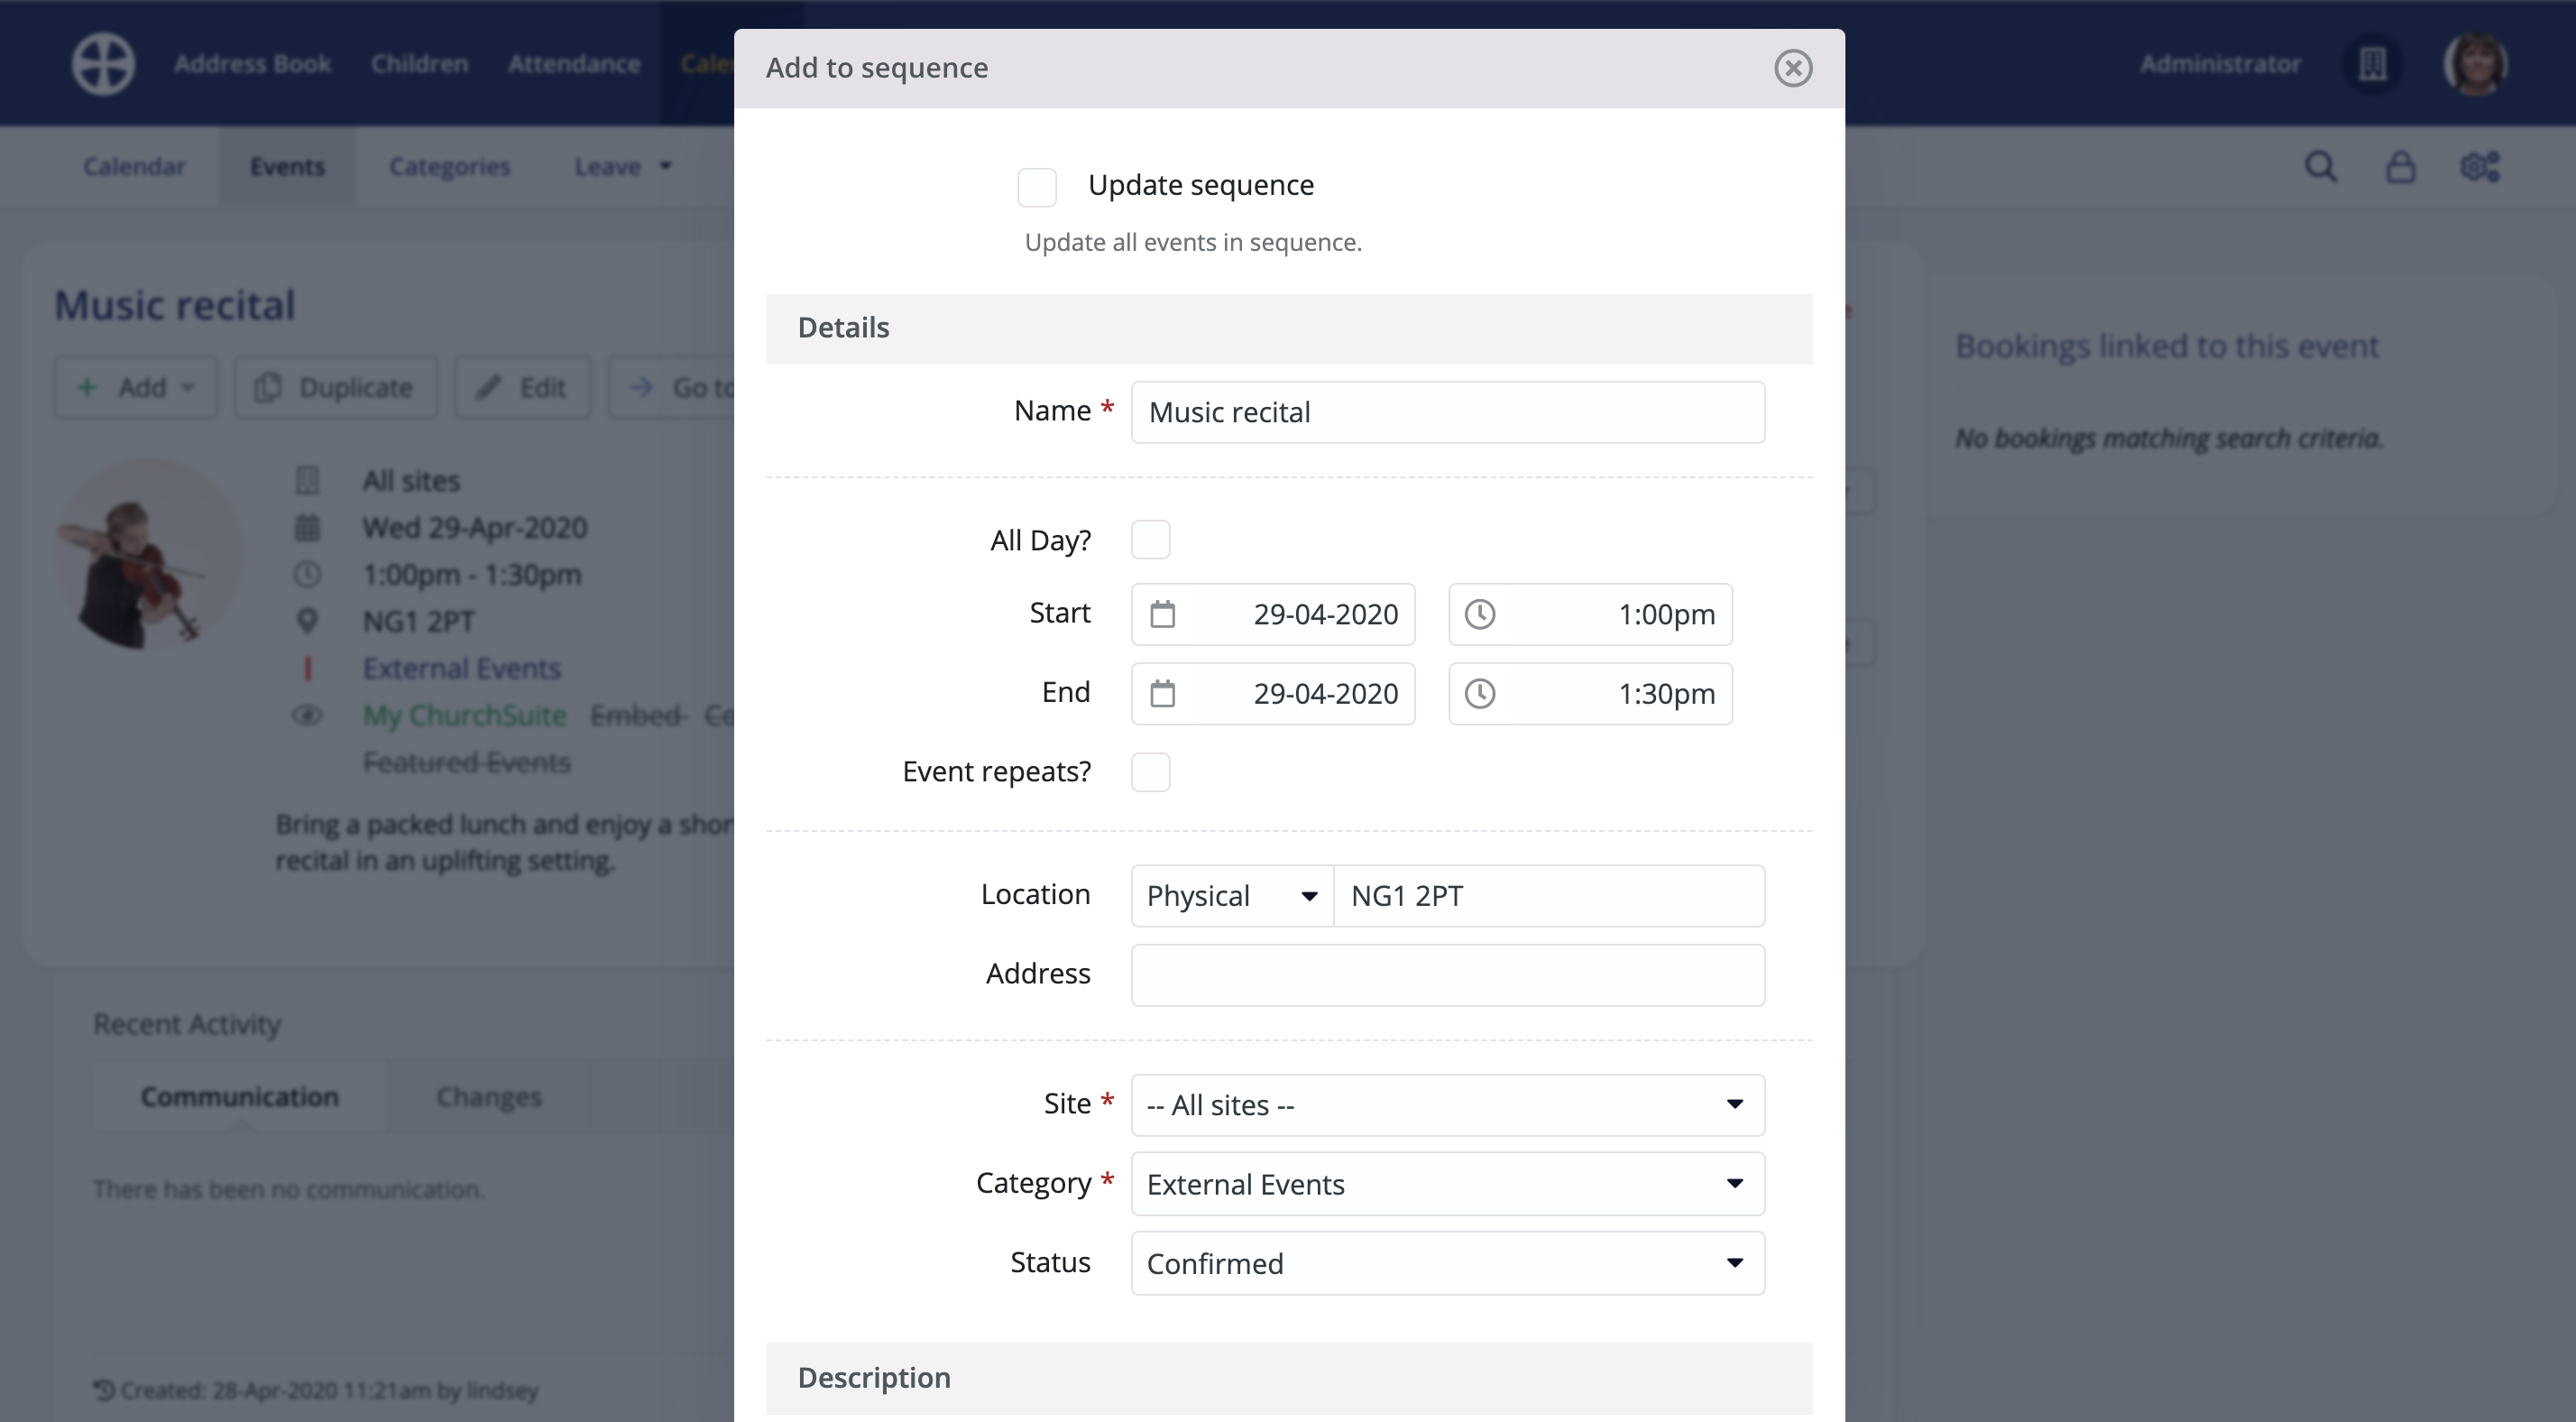Viewport: 2576px width, 1422px height.
Task: Select Attendance in the top navigation
Action: (x=574, y=63)
